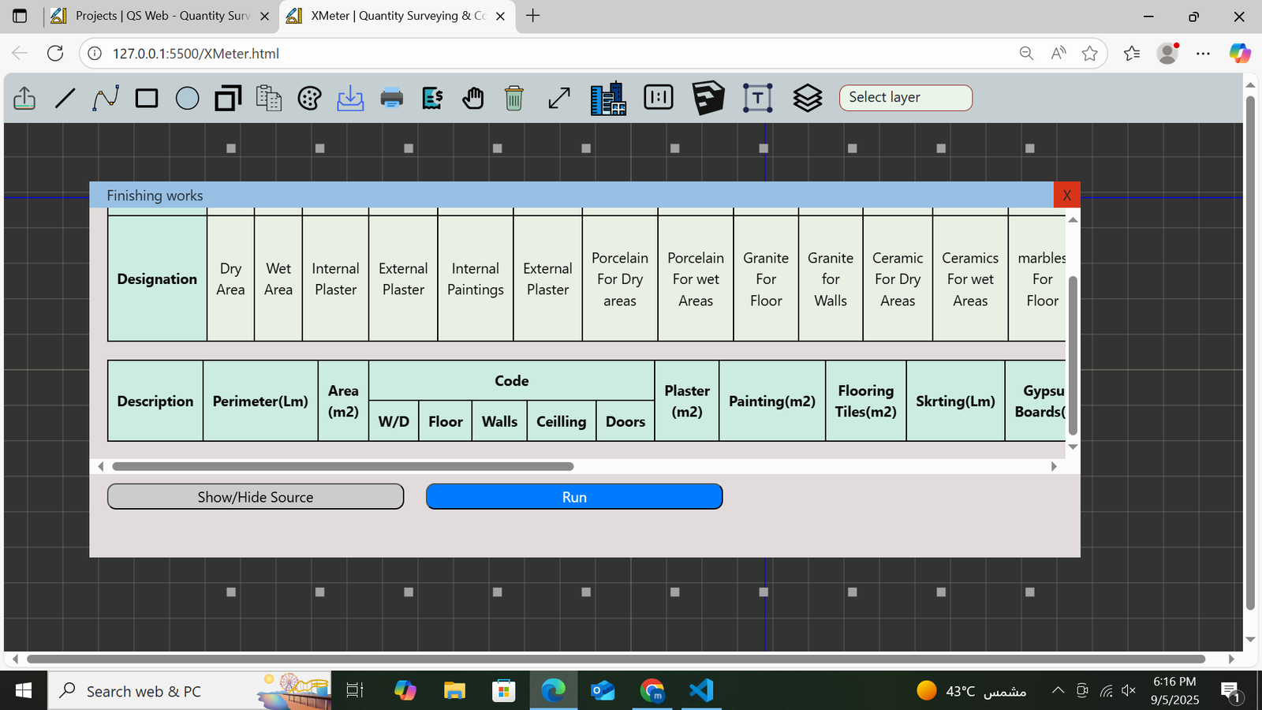Open the buildings icon in toolbar
1262x710 pixels.
[608, 99]
